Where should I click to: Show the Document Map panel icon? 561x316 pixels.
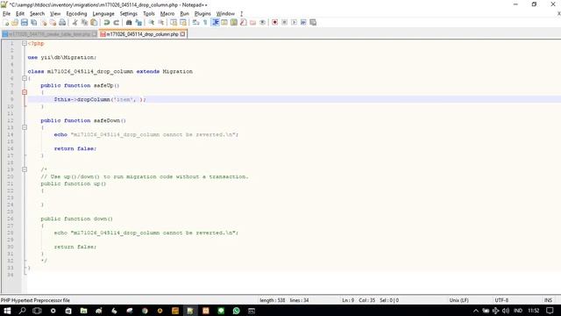click(234, 23)
